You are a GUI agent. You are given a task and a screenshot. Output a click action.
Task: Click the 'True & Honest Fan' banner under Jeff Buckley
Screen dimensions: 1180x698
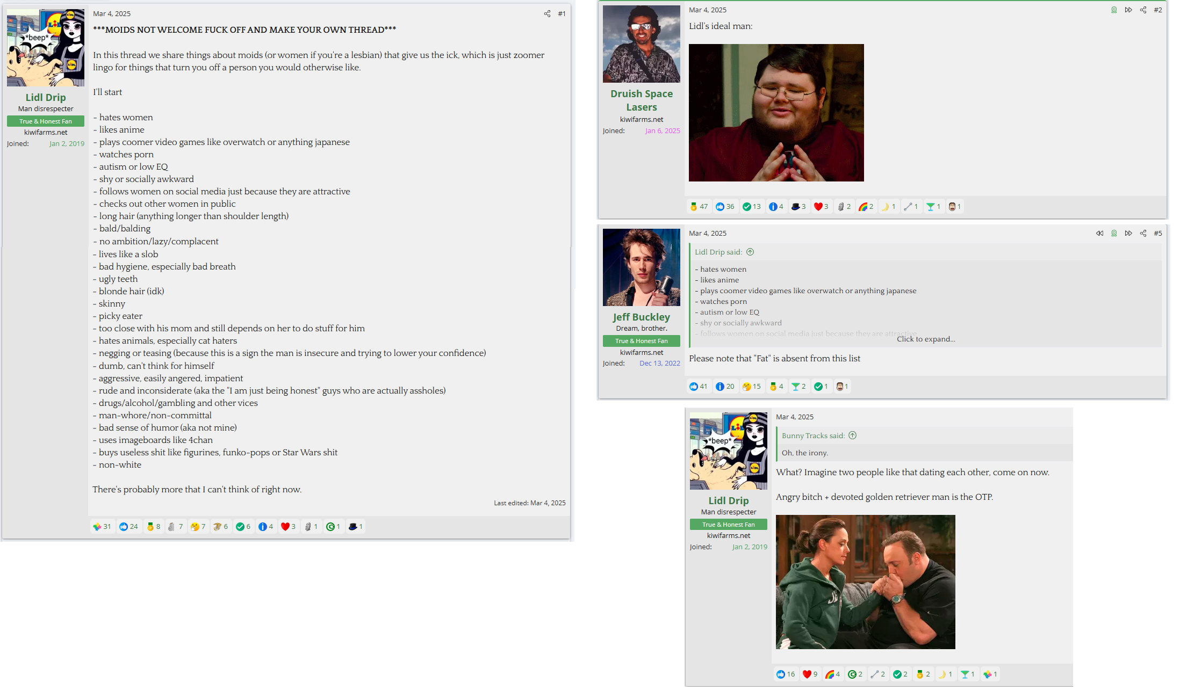pyautogui.click(x=641, y=341)
